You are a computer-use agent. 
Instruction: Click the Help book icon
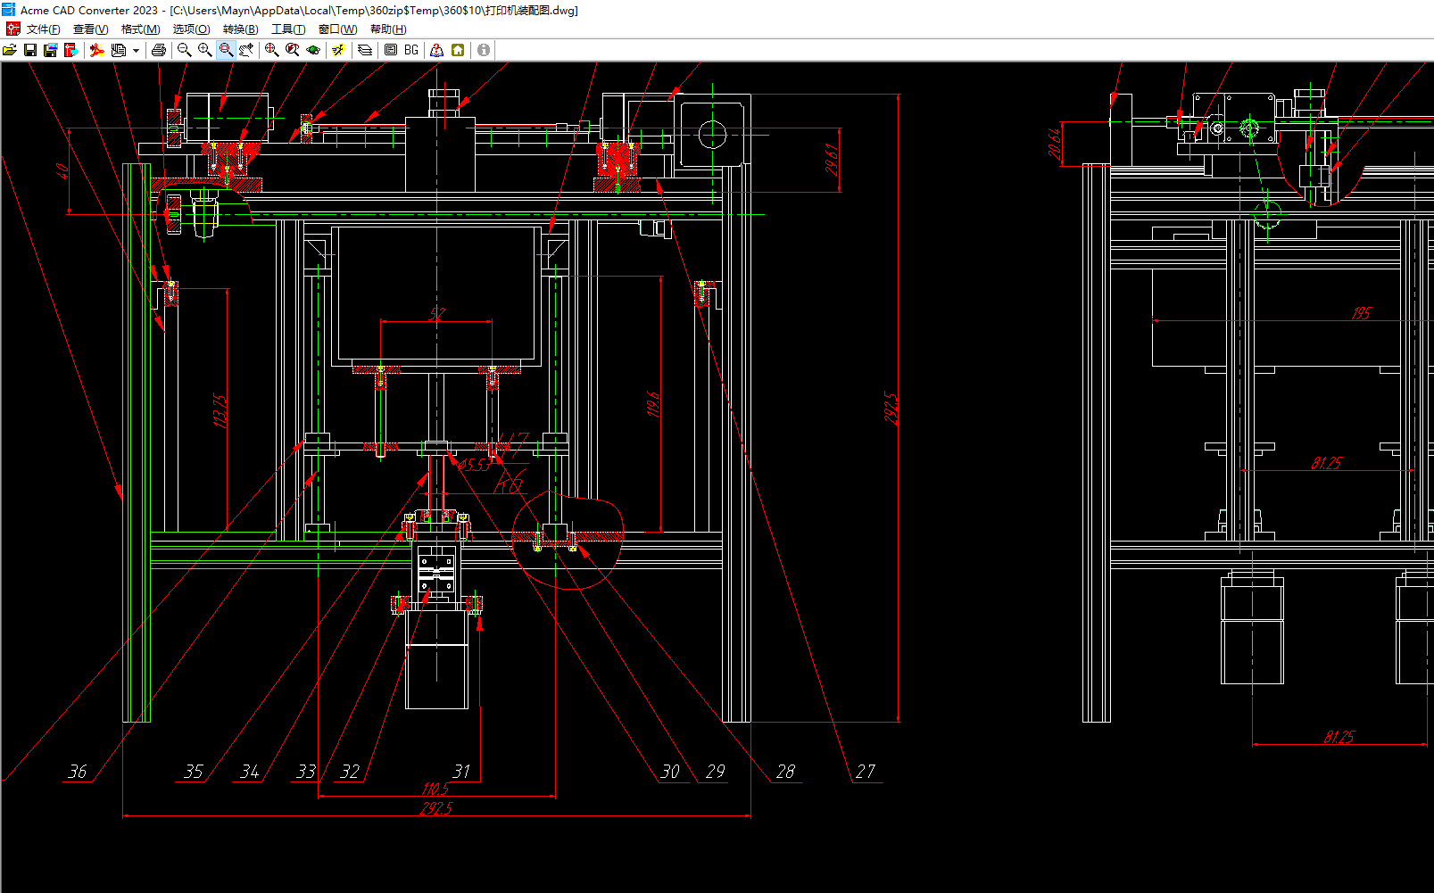click(436, 50)
